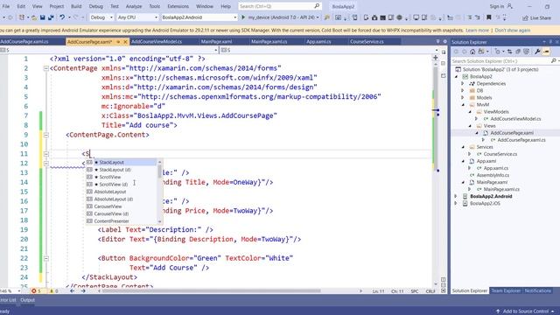Switch to the AddCourseViewModel.cs tab
Viewport: 560px width, 315px height.
pyautogui.click(x=157, y=42)
